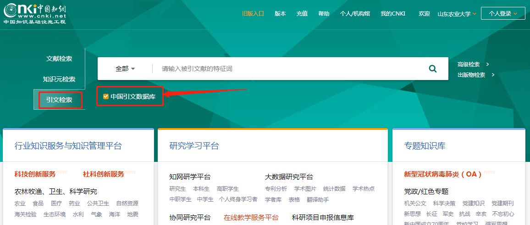Open the 帮助 menu item
The width and height of the screenshot is (530, 225).
coord(324,14)
